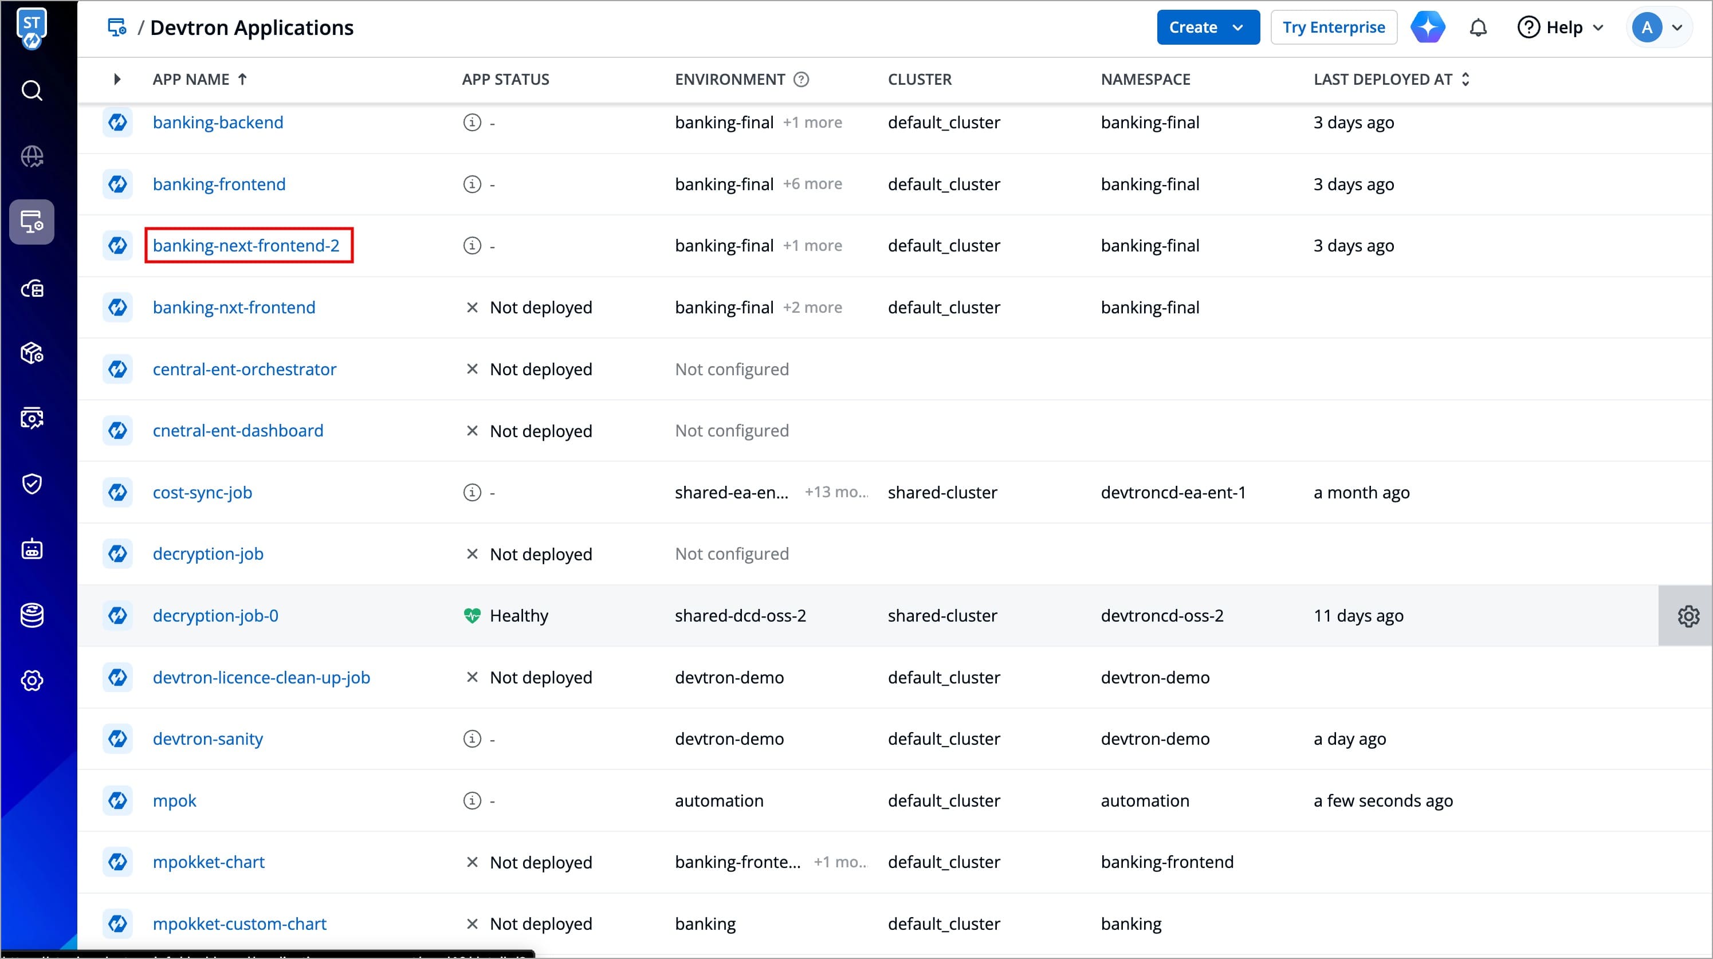
Task: Open the database stack sidebar icon
Action: (32, 615)
